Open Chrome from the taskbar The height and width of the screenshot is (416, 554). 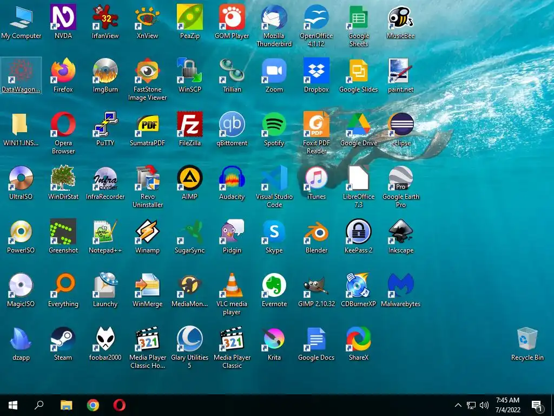pyautogui.click(x=93, y=405)
